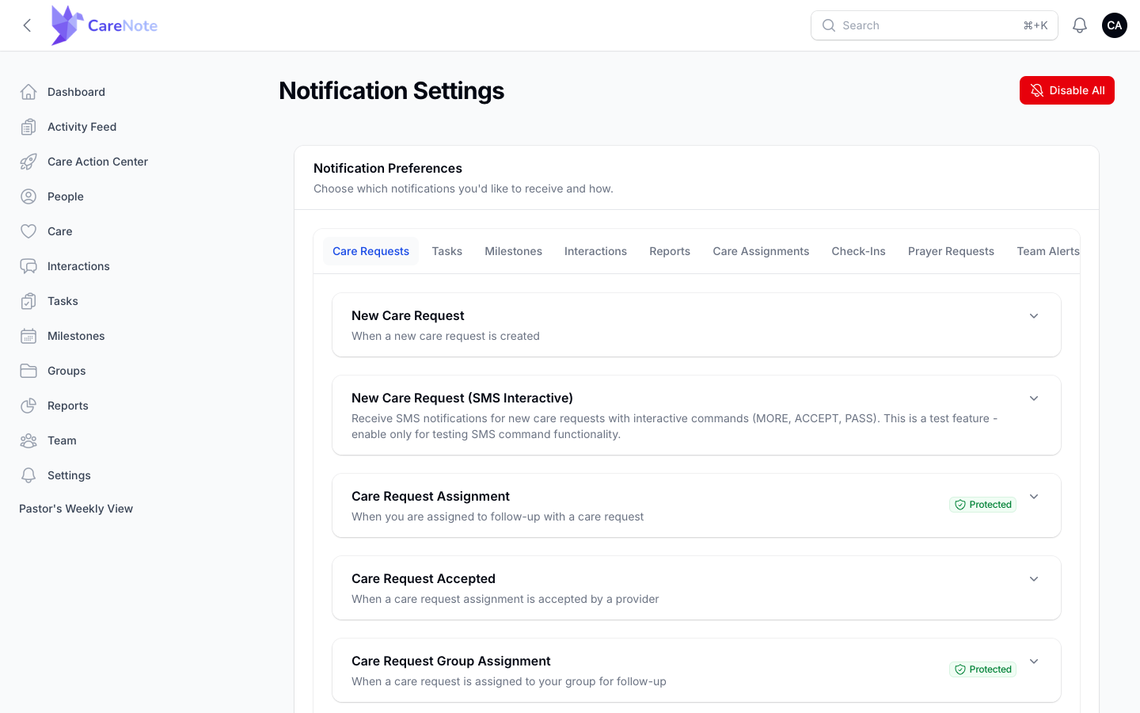Viewport: 1140px width, 713px height.
Task: Switch to the Prayer Requests tab
Action: [951, 251]
